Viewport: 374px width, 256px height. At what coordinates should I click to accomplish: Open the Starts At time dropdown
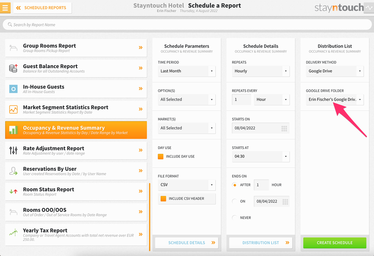[x=261, y=157]
